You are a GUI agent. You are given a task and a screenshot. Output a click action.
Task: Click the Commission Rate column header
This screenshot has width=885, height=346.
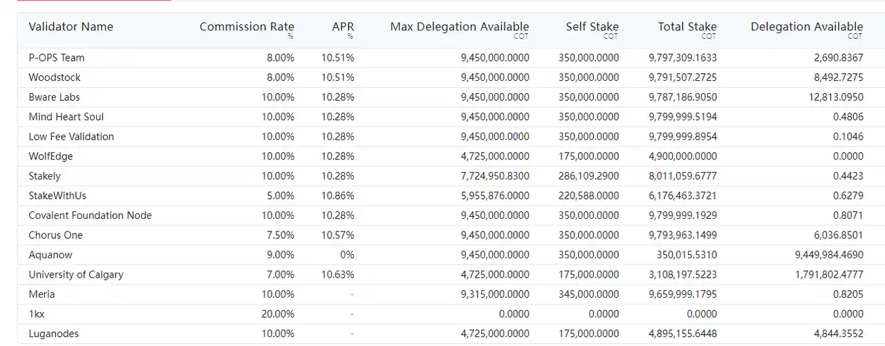tap(247, 27)
